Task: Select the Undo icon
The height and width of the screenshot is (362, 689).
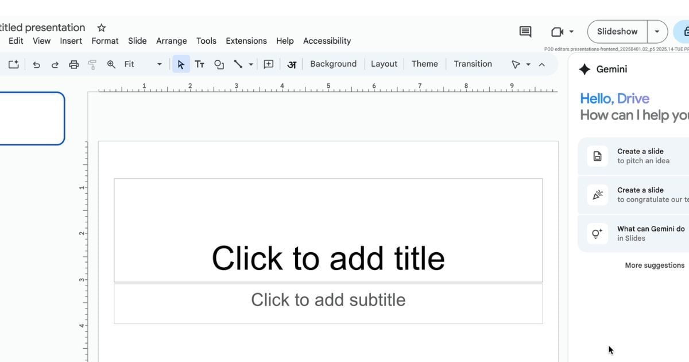Action: [37, 64]
